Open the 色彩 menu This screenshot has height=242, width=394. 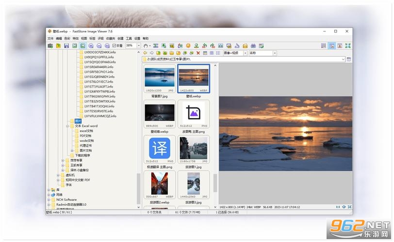point(67,39)
